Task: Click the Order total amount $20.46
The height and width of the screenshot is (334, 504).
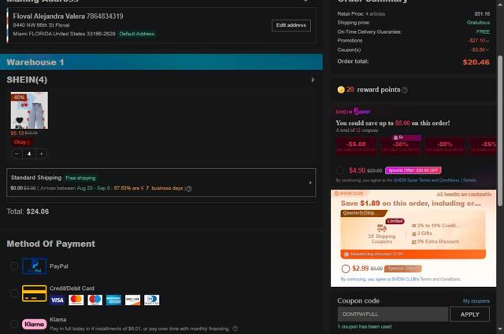Action: pos(476,62)
